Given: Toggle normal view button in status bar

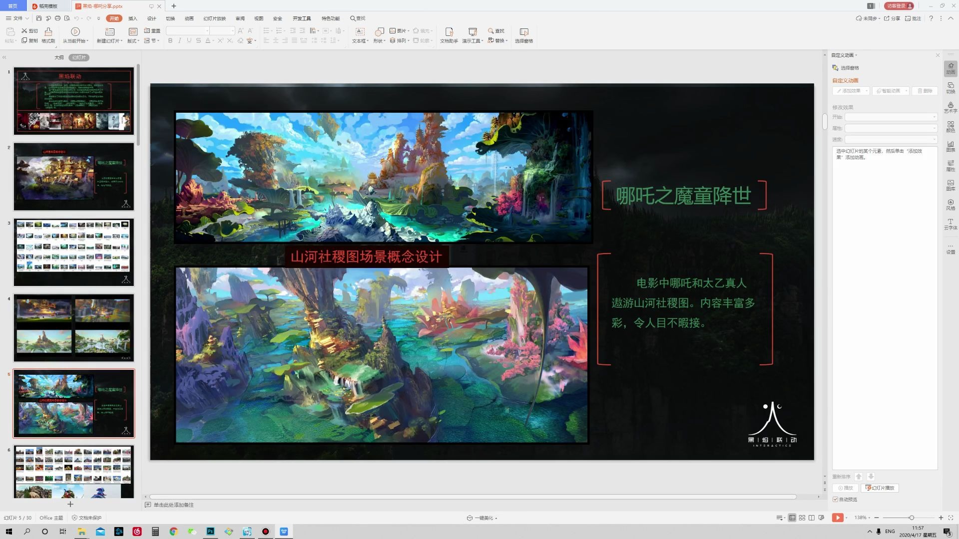Looking at the screenshot, I should [x=792, y=518].
